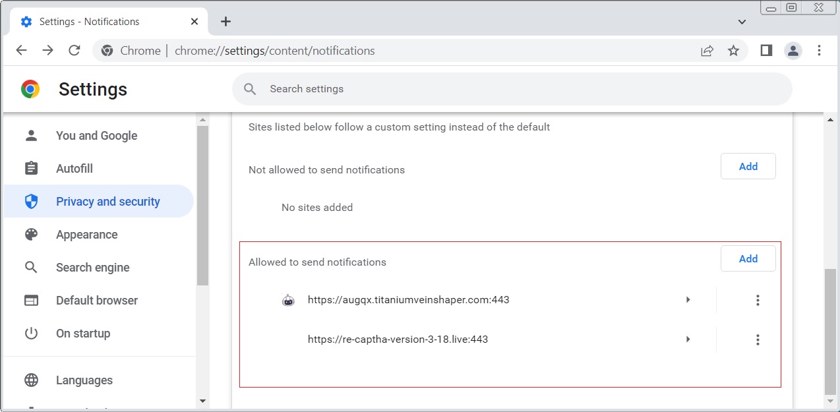Image resolution: width=840 pixels, height=412 pixels.
Task: Click the sidebar scrollbar thumb
Action: [x=202, y=206]
